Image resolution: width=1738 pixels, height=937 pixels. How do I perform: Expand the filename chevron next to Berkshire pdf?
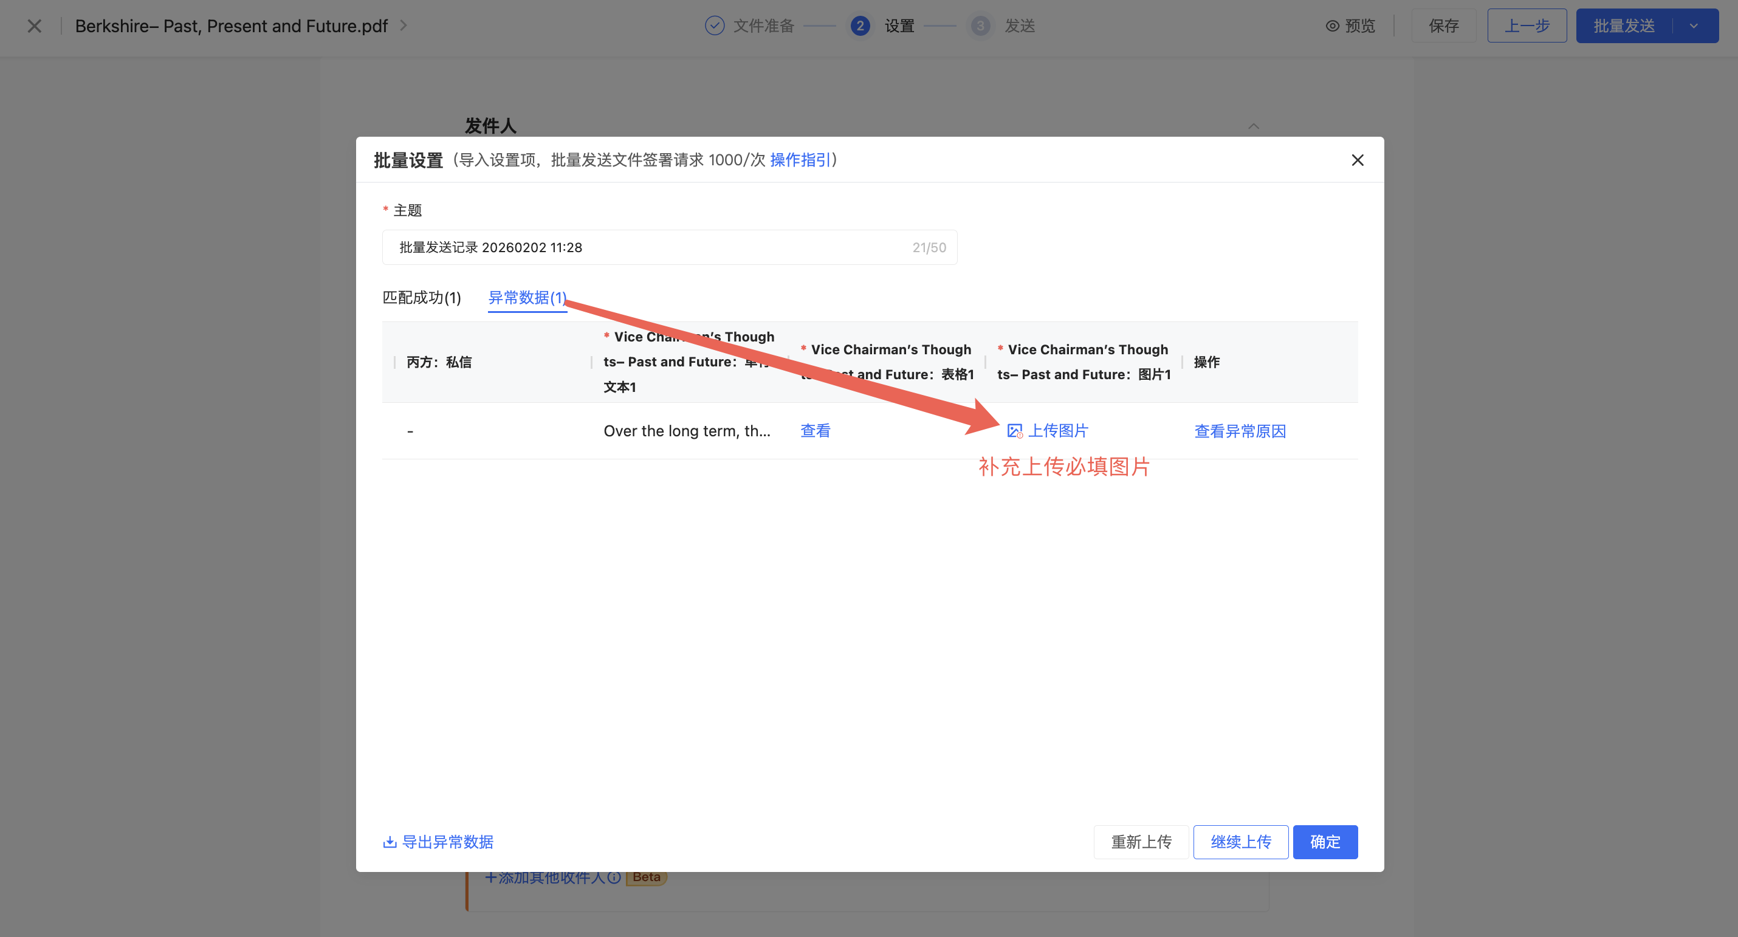coord(404,26)
